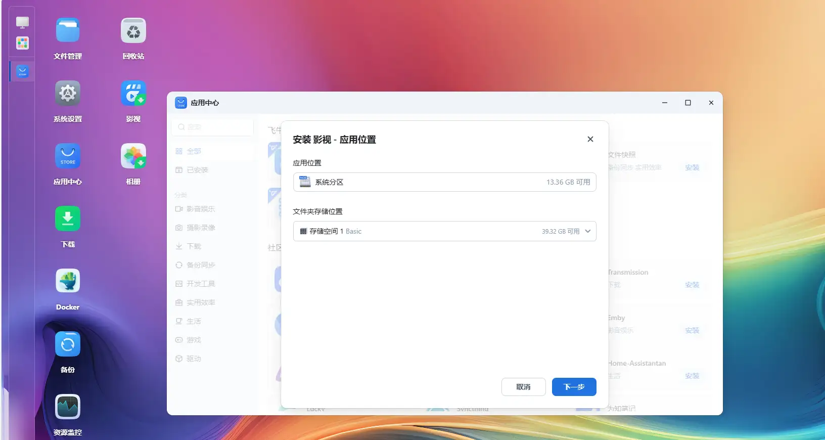The height and width of the screenshot is (440, 825).
Task: Select the 系统分区 application location field
Action: coord(444,182)
